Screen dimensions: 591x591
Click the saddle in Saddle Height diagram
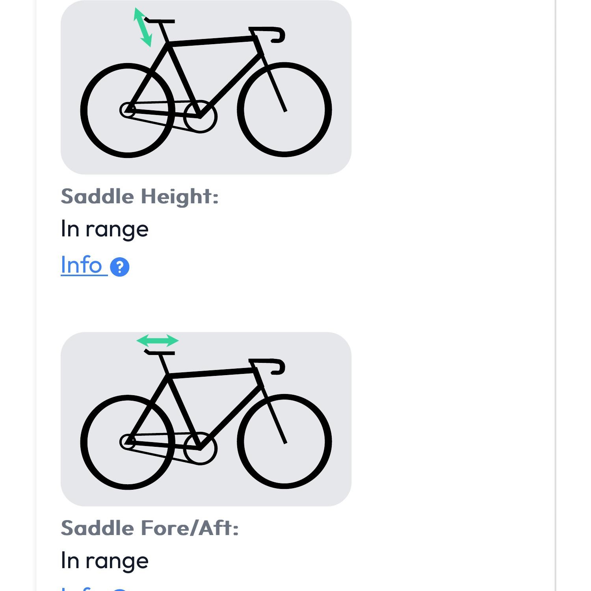[160, 21]
